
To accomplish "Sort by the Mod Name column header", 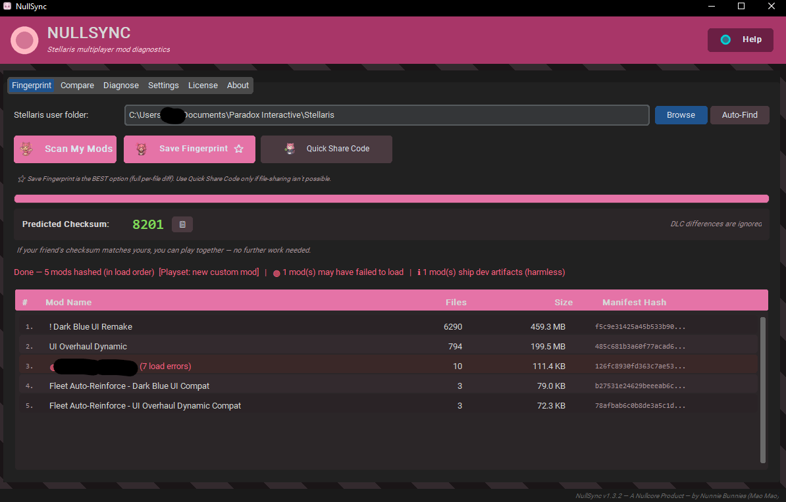I will click(x=68, y=302).
